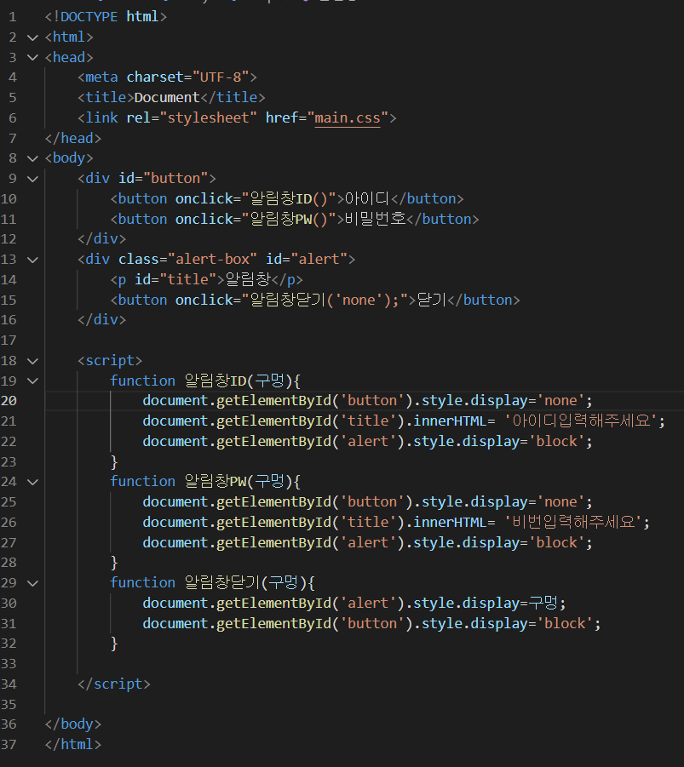Fold function 알림창ID on line 19

pyautogui.click(x=32, y=381)
